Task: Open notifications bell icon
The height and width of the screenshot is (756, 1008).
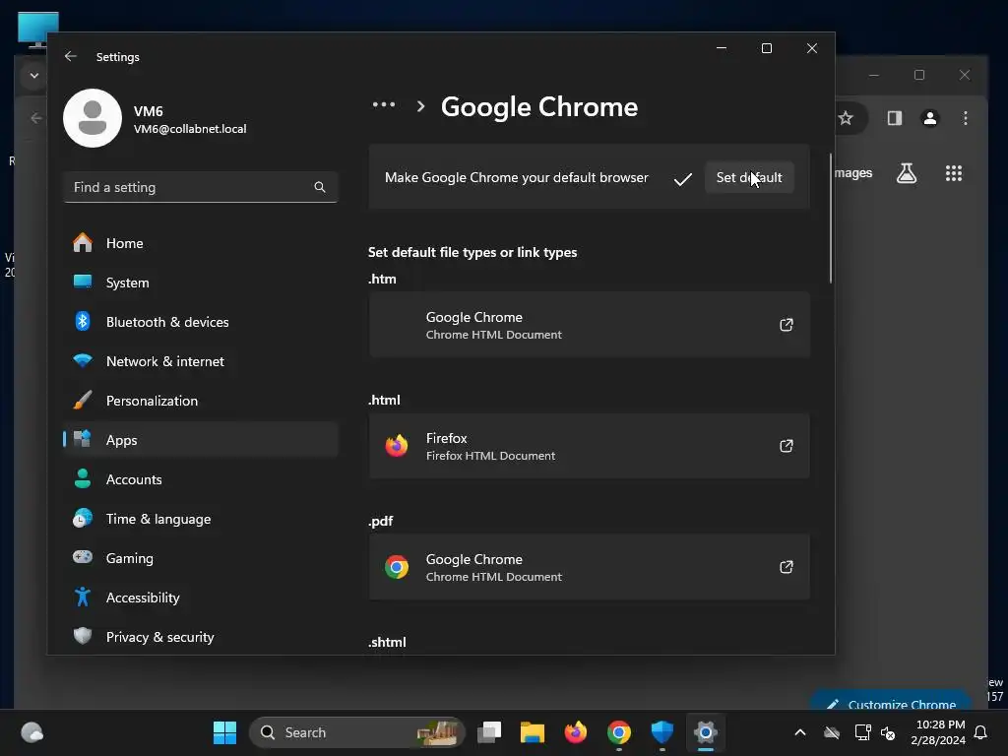Action: coord(980,732)
